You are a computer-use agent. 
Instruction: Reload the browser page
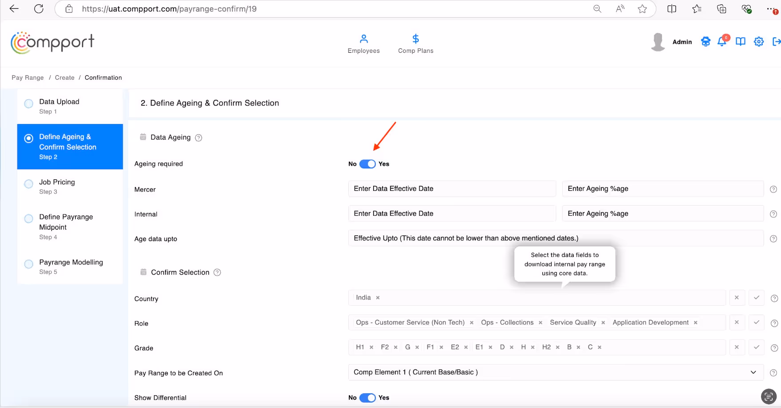pos(39,9)
